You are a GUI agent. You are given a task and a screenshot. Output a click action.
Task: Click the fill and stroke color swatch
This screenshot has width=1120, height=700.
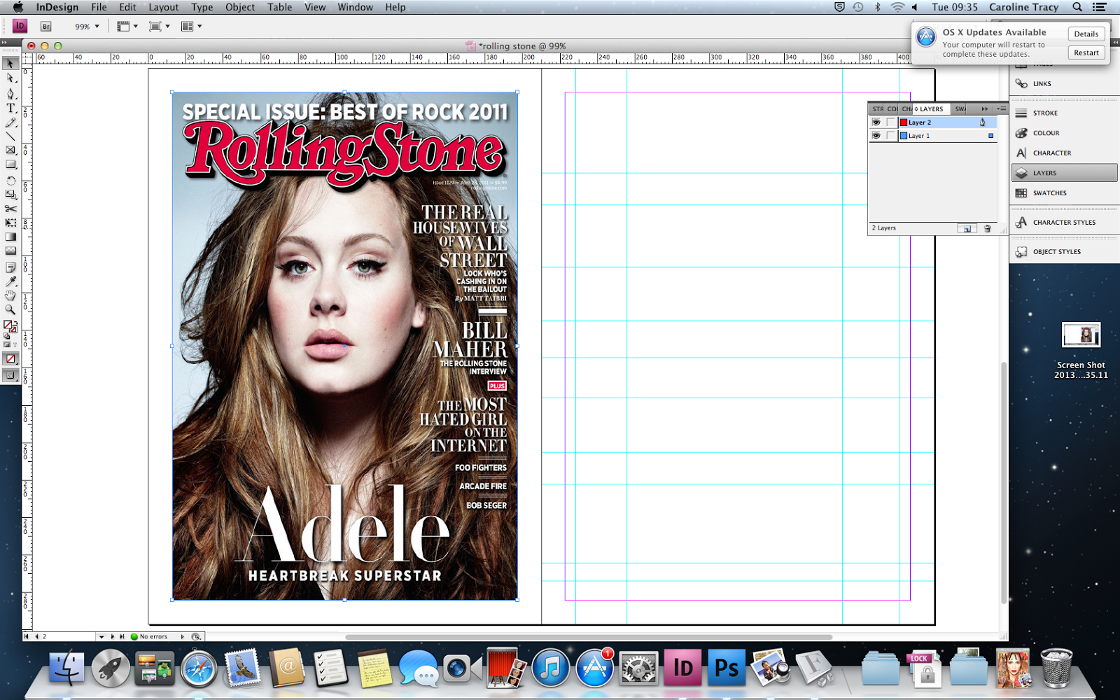coord(10,326)
